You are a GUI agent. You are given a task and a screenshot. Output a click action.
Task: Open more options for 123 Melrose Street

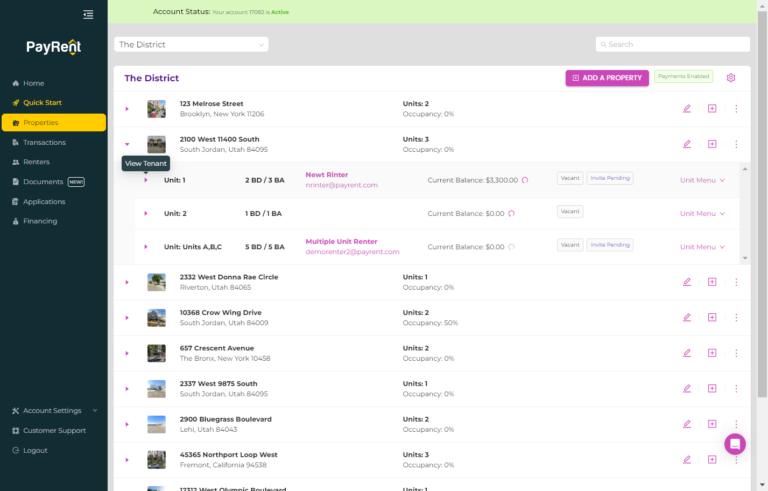tap(736, 109)
